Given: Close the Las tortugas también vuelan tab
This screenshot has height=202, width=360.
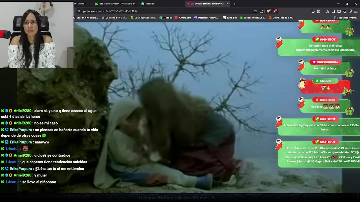Looking at the screenshot, I should coord(227,4).
